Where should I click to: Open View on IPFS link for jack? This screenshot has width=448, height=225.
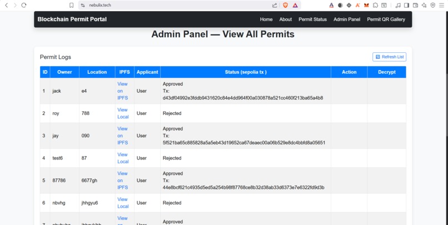click(x=123, y=91)
